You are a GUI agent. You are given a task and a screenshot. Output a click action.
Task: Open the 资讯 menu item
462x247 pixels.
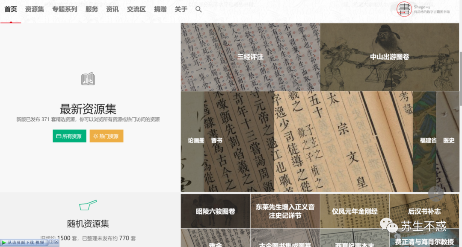pos(112,9)
